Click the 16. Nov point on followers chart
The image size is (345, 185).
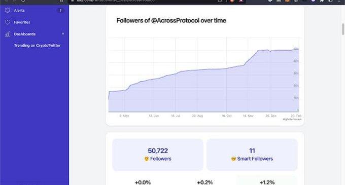(x=248, y=61)
